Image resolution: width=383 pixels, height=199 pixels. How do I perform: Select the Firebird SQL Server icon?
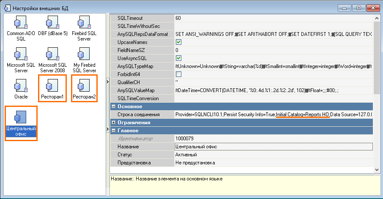84,23
